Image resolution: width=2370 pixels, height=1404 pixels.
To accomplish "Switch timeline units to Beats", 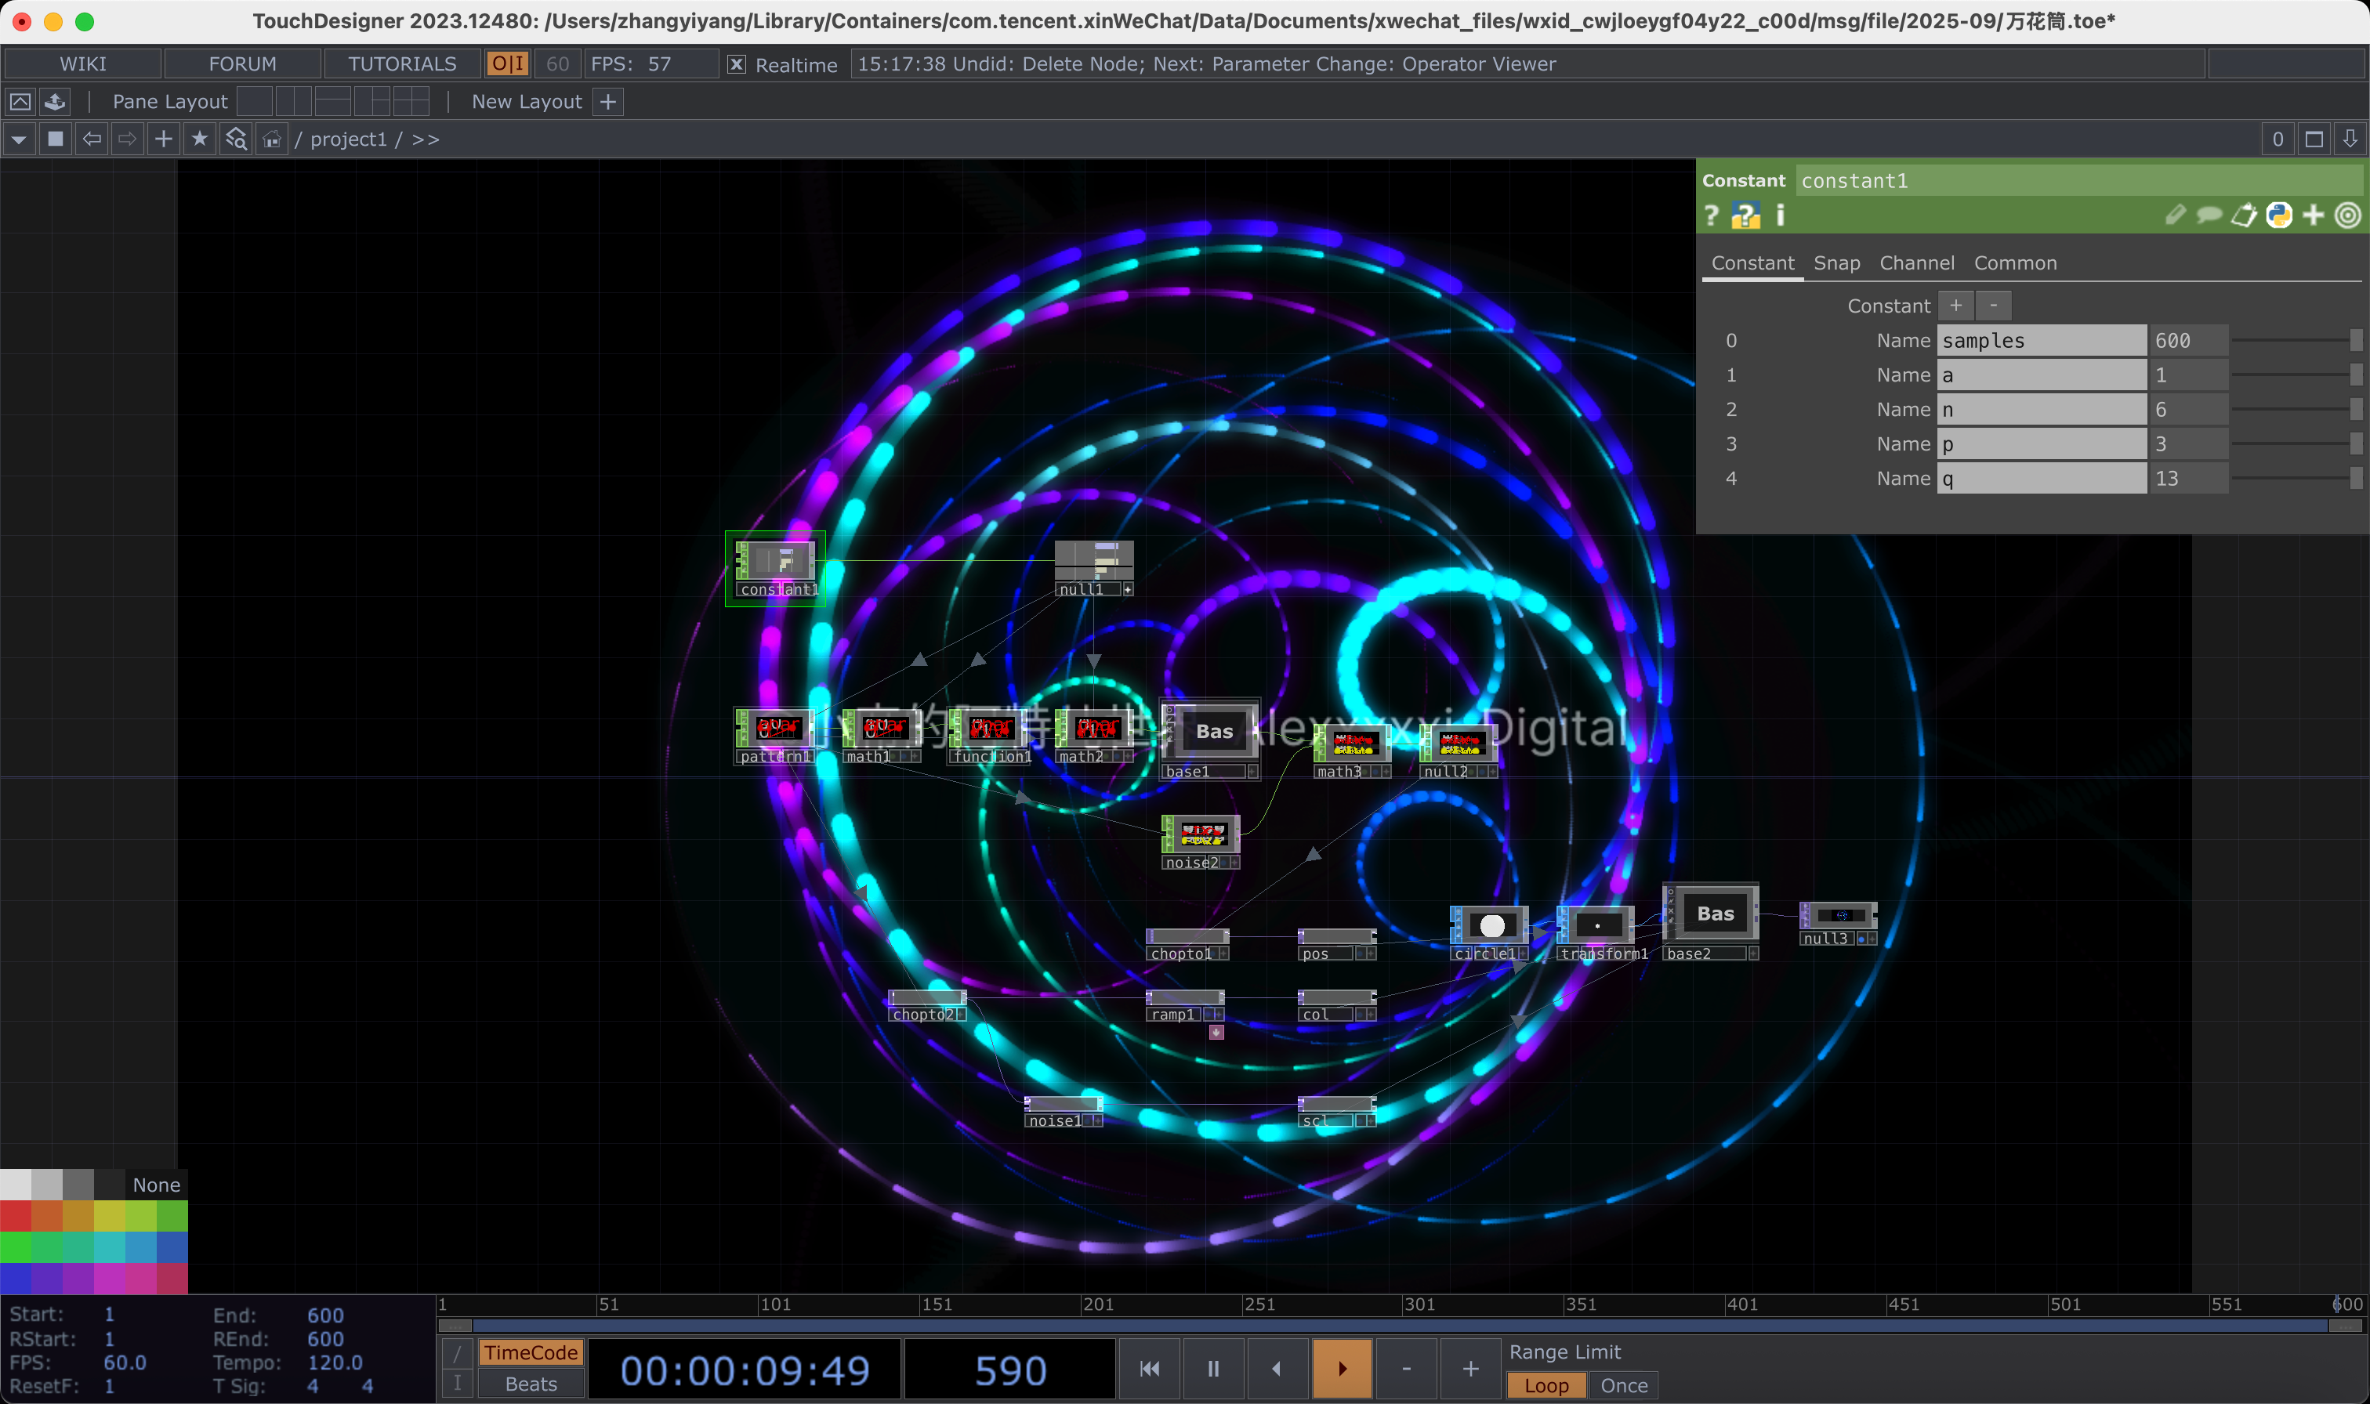I will [x=529, y=1383].
